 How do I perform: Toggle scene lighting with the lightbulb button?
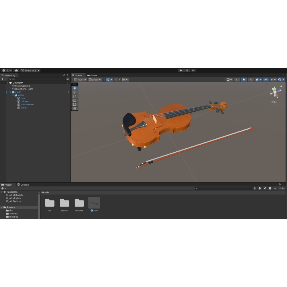pyautogui.click(x=244, y=79)
